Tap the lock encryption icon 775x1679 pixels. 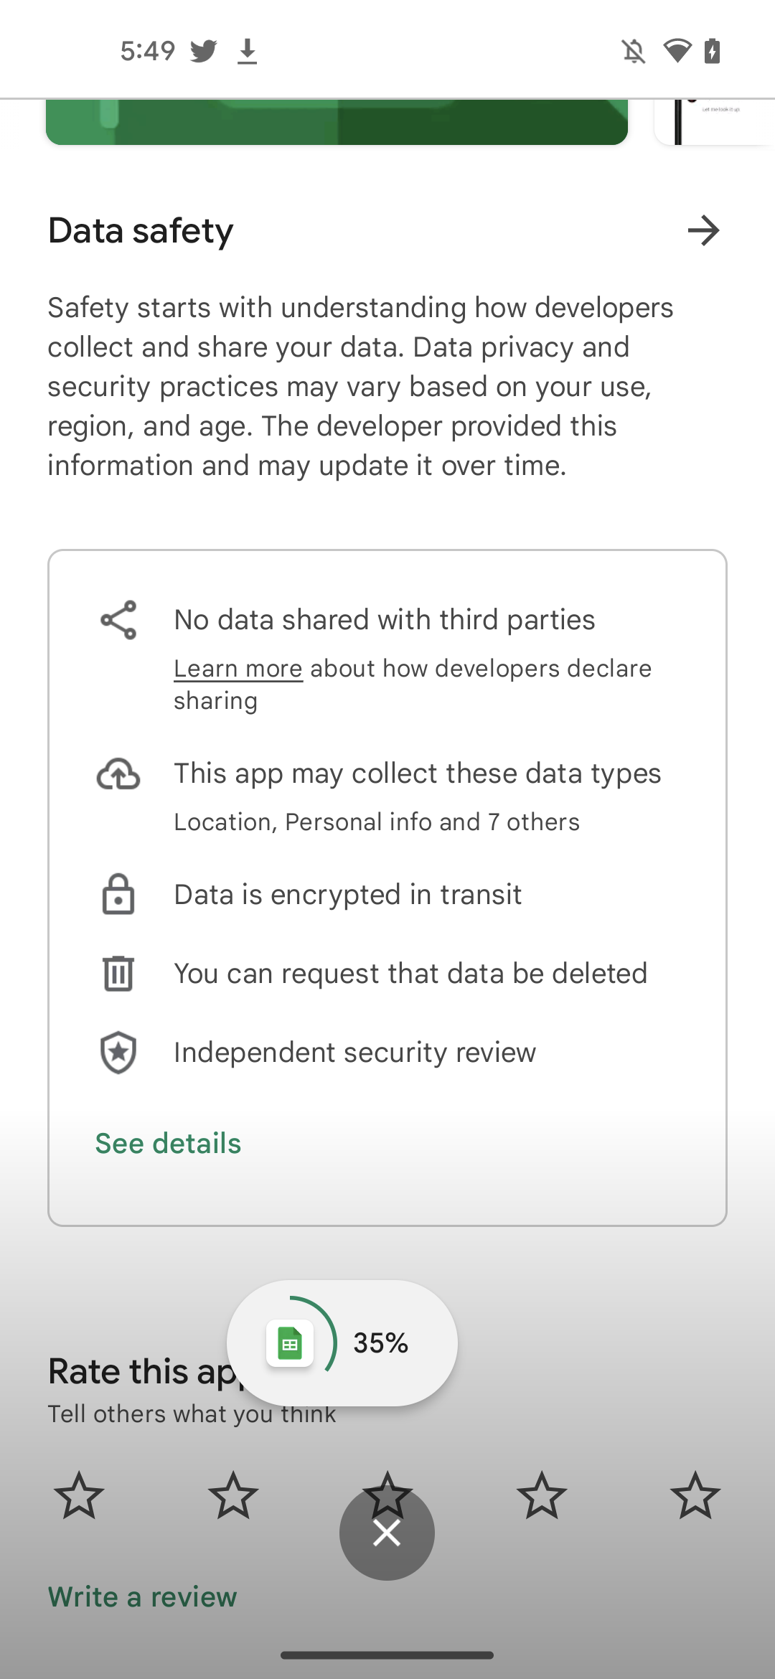pyautogui.click(x=118, y=895)
